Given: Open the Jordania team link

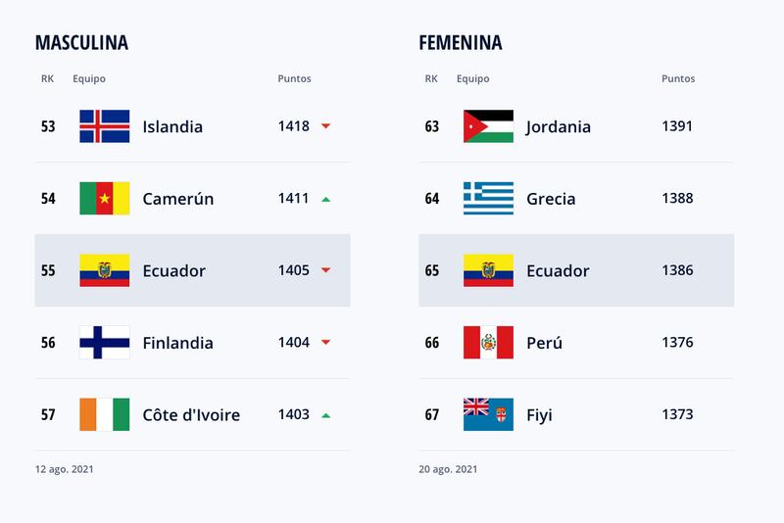Looking at the screenshot, I should (x=558, y=127).
